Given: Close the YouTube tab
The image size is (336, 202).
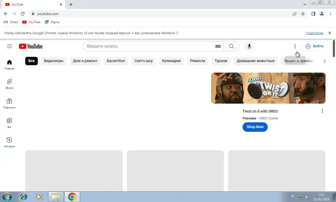Looking at the screenshot, I should coord(61,4).
